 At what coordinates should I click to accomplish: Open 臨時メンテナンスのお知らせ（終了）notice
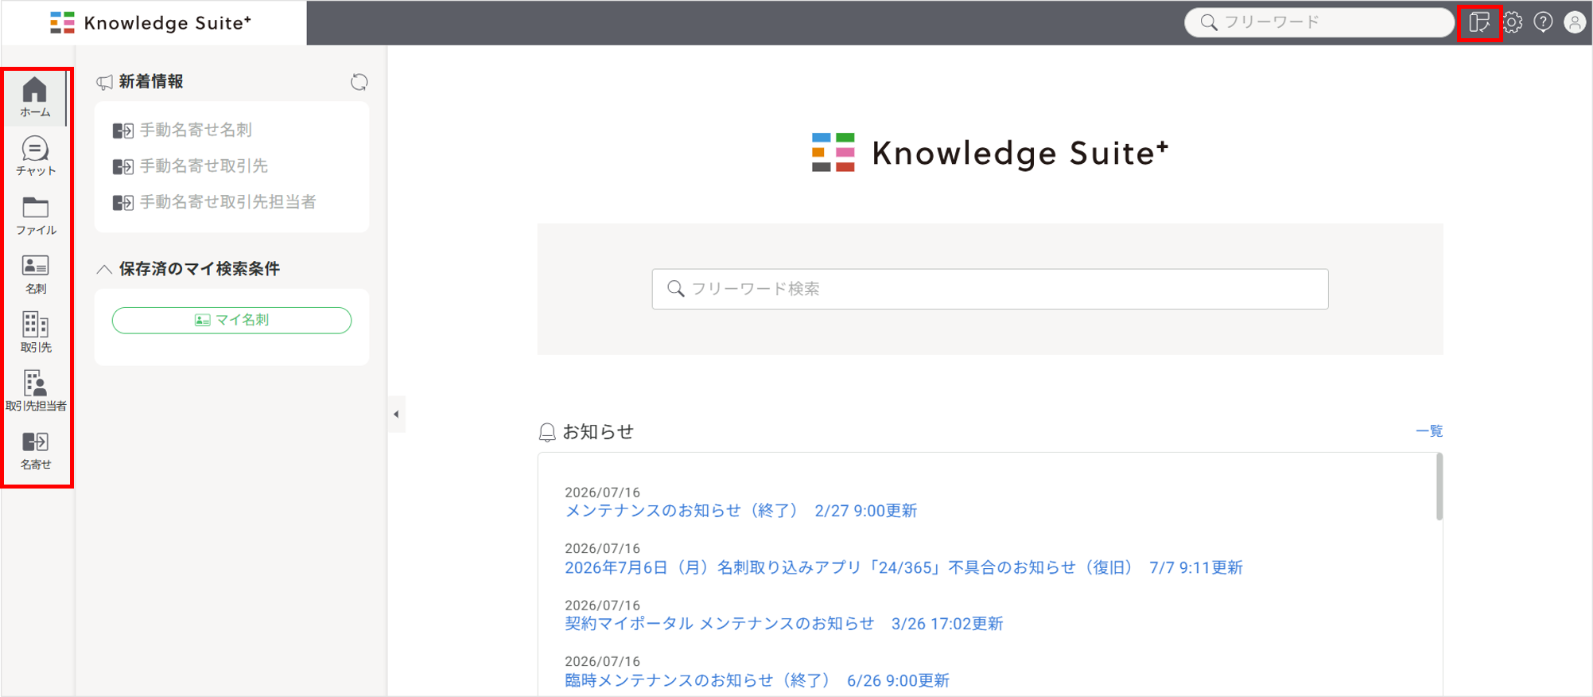pos(757,680)
